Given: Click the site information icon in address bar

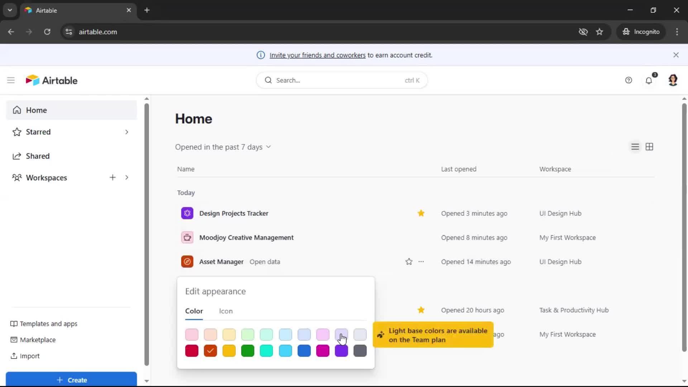Looking at the screenshot, I should click(x=69, y=32).
